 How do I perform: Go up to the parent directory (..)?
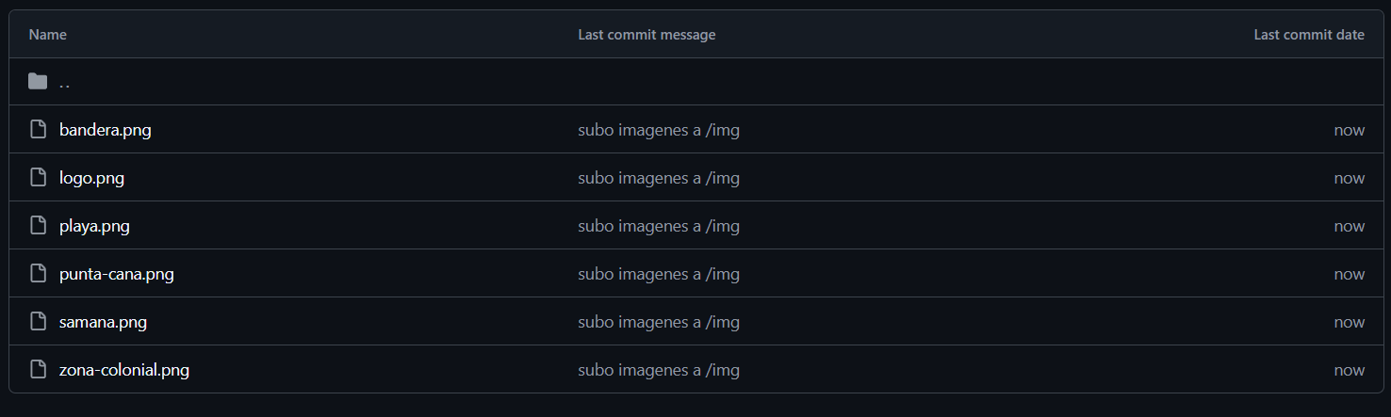(64, 83)
